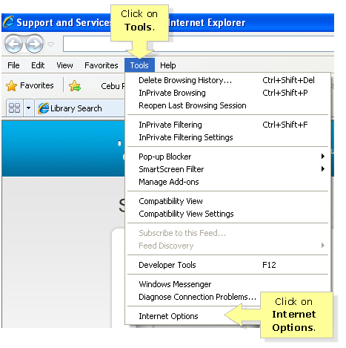Image resolution: width=346 pixels, height=348 pixels.
Task: Open the Help menu
Action: coord(168,65)
